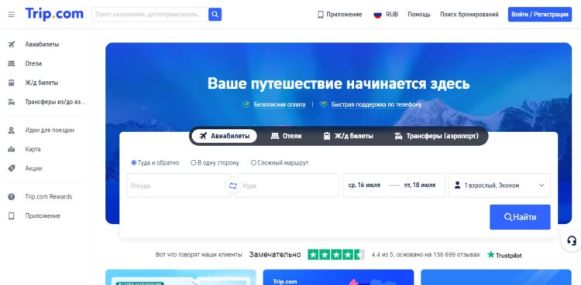
Task: Open the hamburger menu icon
Action: click(x=12, y=15)
